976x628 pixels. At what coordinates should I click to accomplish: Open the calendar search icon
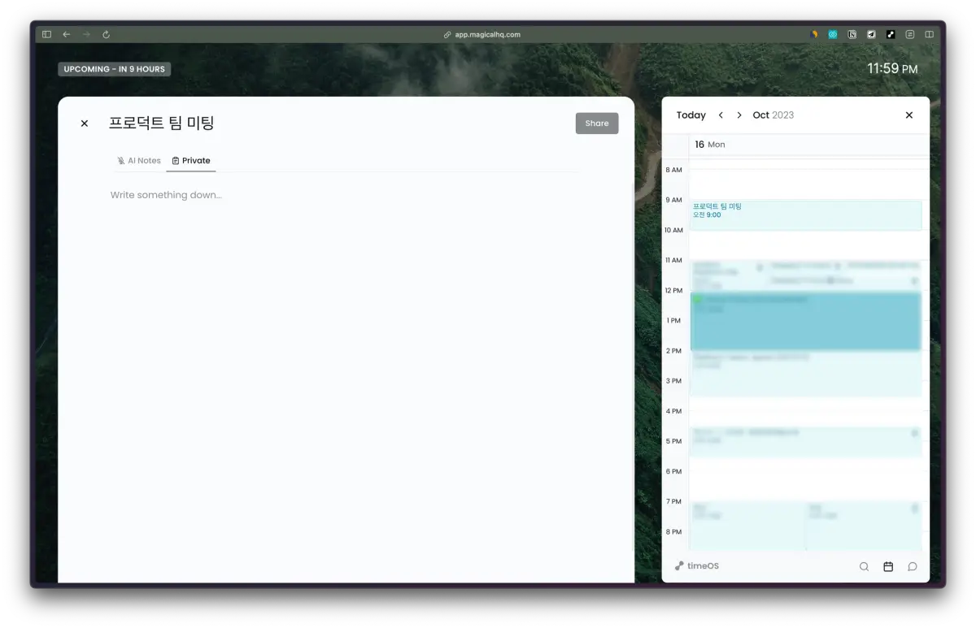[864, 567]
